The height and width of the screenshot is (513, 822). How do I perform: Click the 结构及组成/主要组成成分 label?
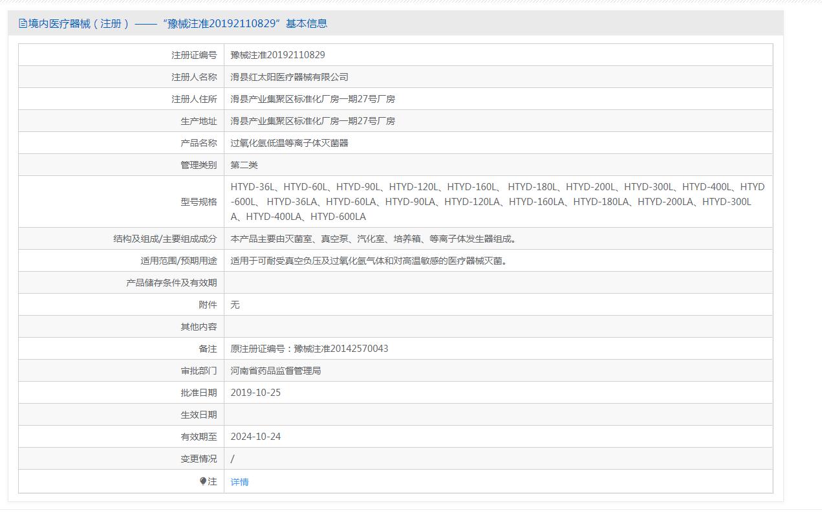[165, 239]
